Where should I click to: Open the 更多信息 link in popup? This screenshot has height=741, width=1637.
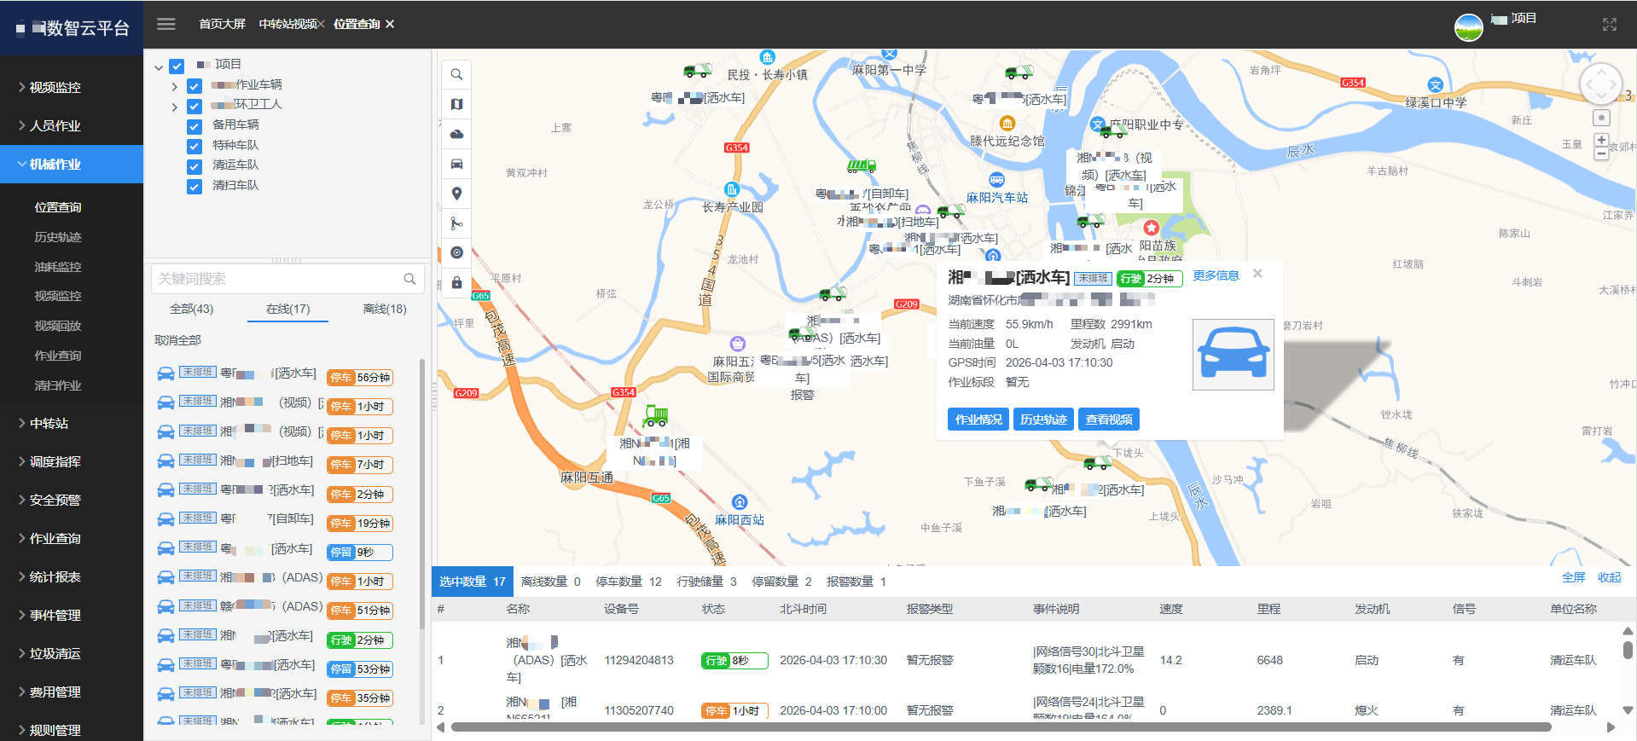tap(1216, 275)
